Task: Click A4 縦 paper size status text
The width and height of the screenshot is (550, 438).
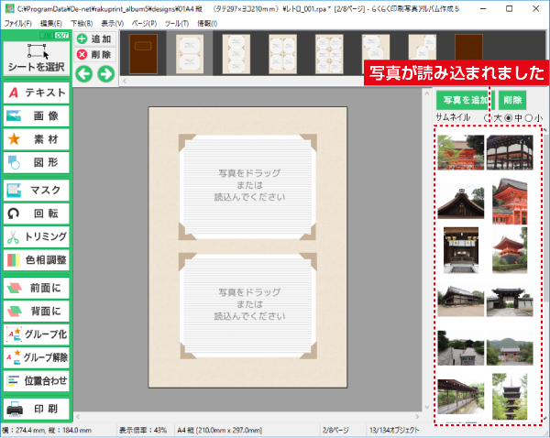Action: point(220,430)
